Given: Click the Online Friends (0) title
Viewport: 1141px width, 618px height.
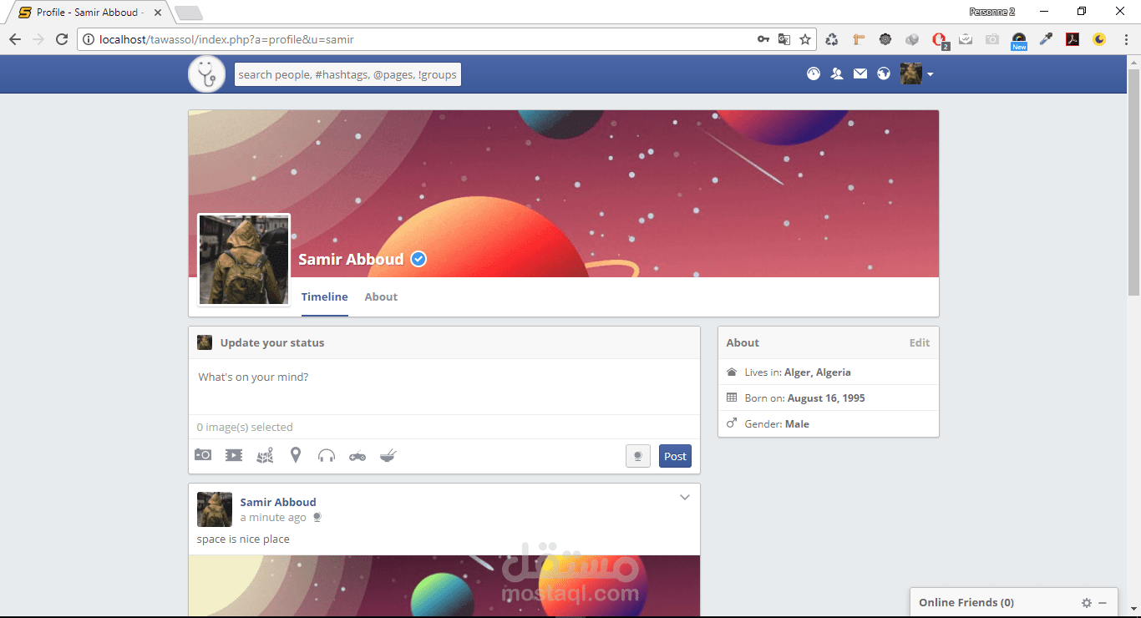Looking at the screenshot, I should tap(966, 602).
